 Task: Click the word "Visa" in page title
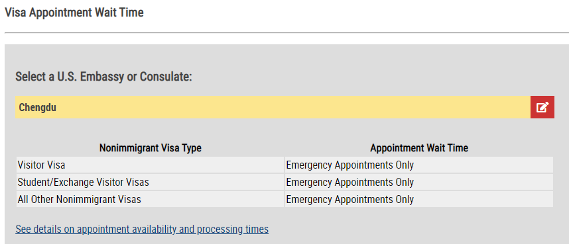tap(15, 13)
